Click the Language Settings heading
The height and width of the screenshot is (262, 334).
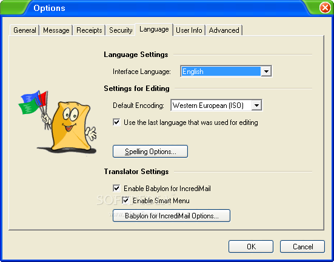[x=136, y=55]
